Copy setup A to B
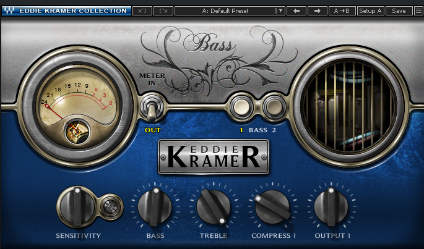 point(342,11)
